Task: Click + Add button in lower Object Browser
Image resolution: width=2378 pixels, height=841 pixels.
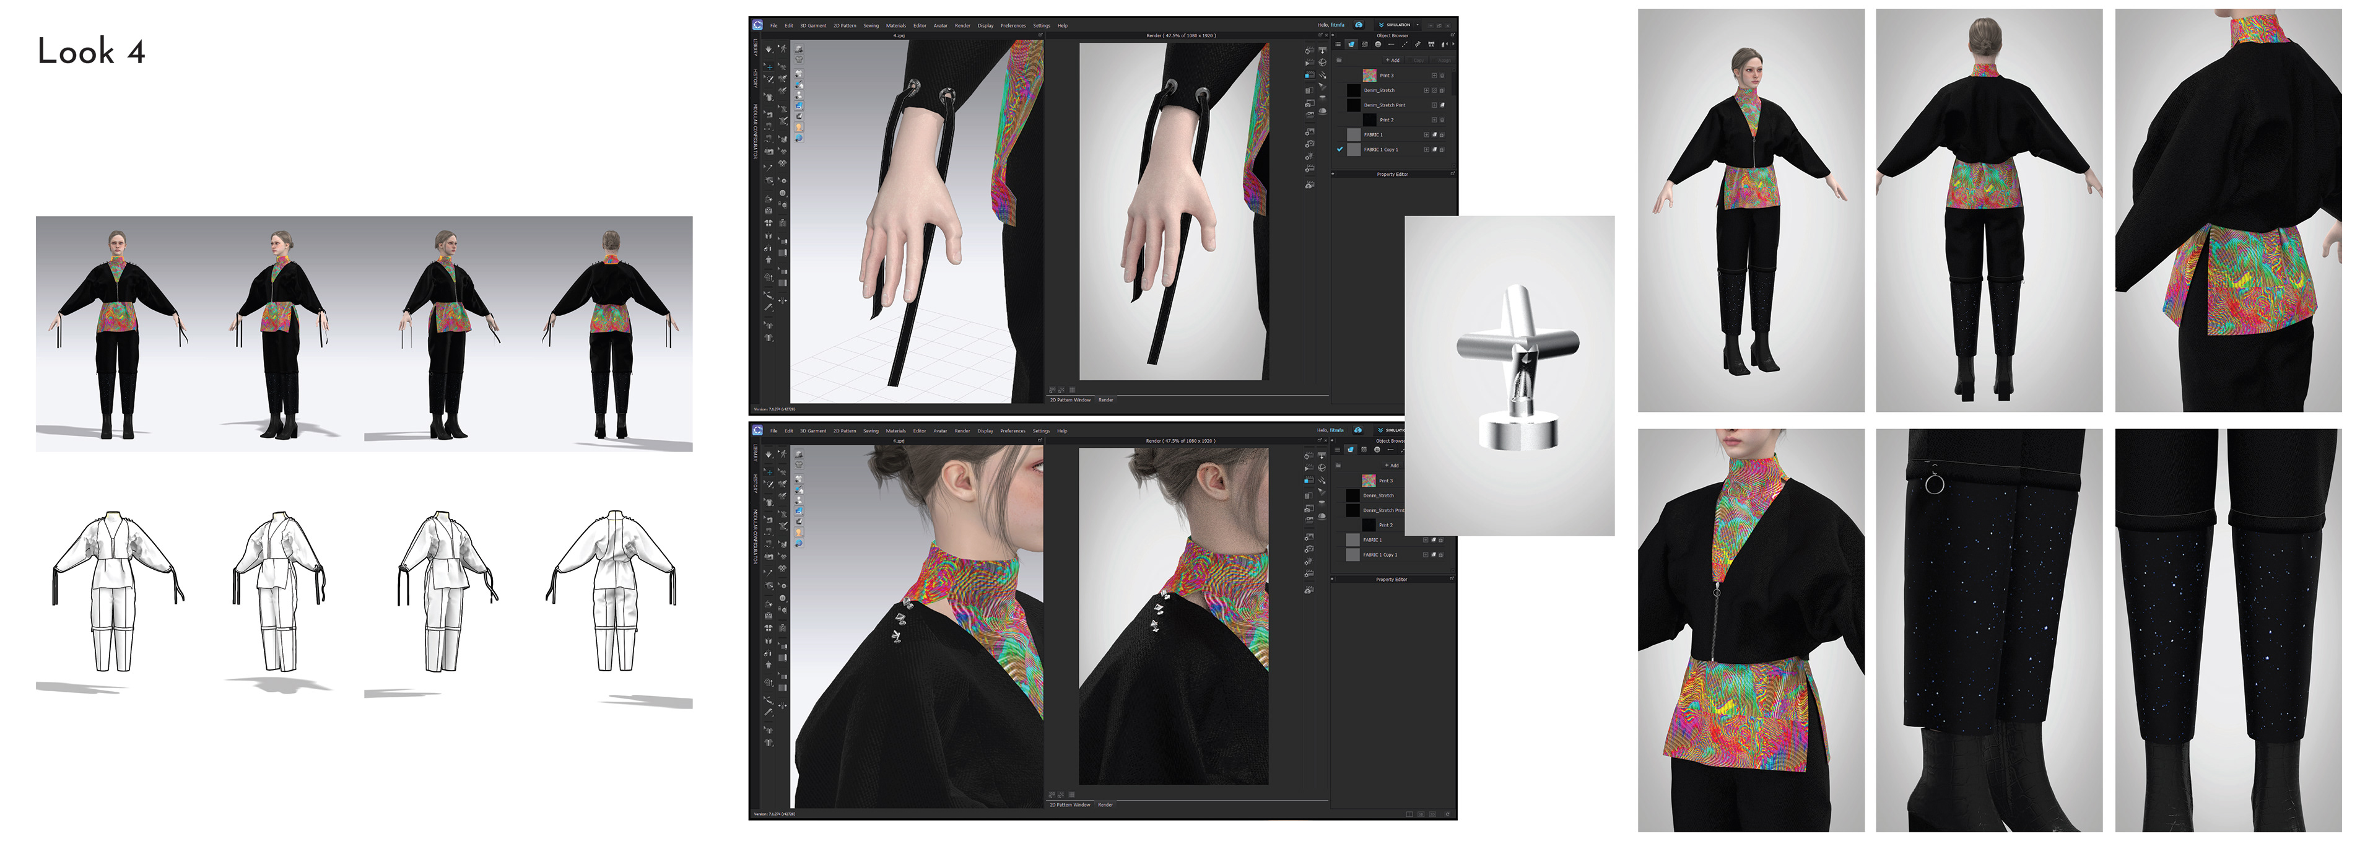Action: coord(1392,465)
